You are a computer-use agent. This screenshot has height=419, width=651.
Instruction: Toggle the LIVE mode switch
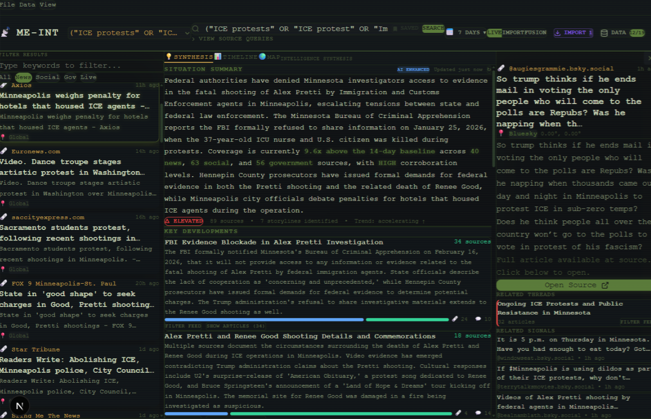[495, 32]
